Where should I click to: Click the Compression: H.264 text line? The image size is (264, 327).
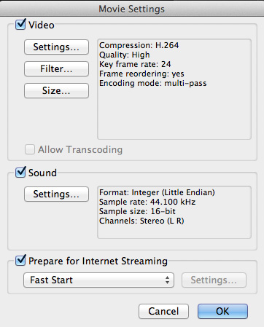(x=139, y=45)
